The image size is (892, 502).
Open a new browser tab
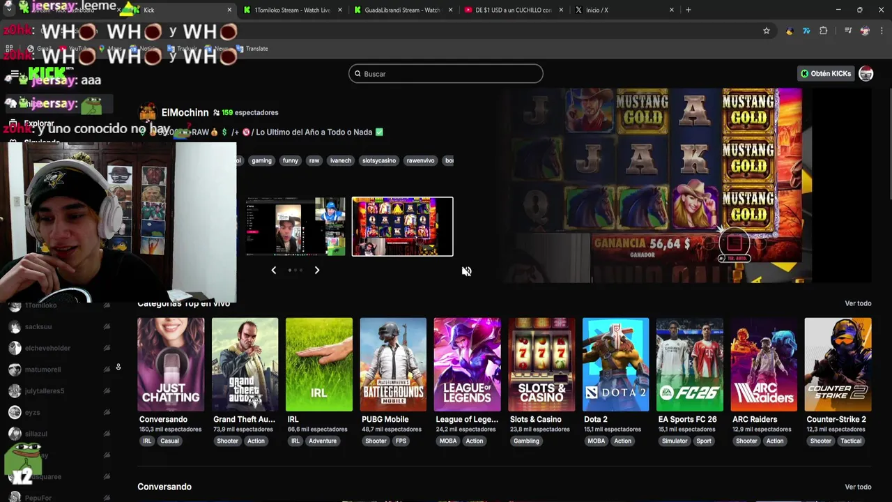(x=688, y=10)
